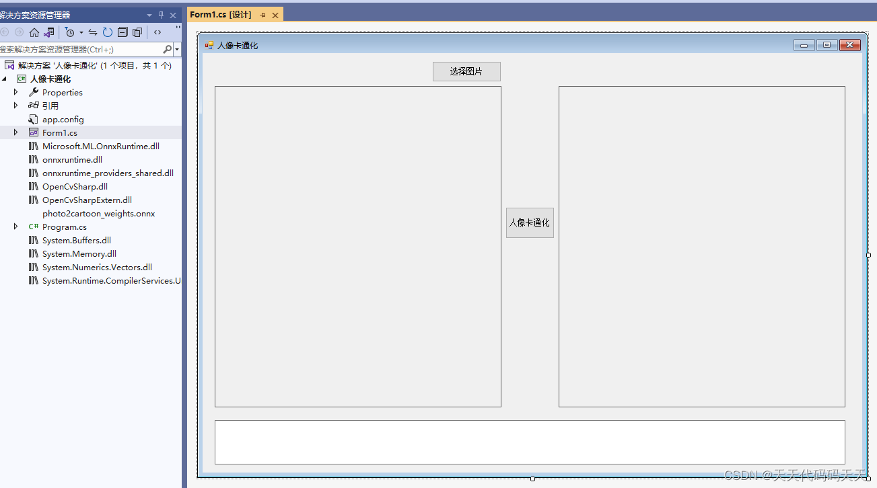Click the magnifier search icon in Solution Explorer

coord(168,49)
